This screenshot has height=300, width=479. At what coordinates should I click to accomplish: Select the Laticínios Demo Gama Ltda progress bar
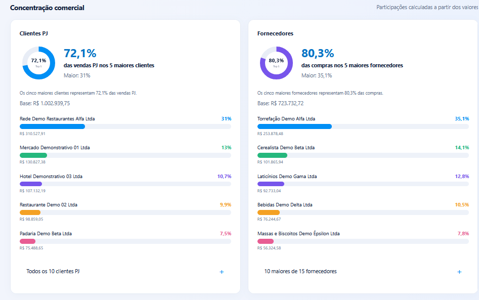[363, 184]
